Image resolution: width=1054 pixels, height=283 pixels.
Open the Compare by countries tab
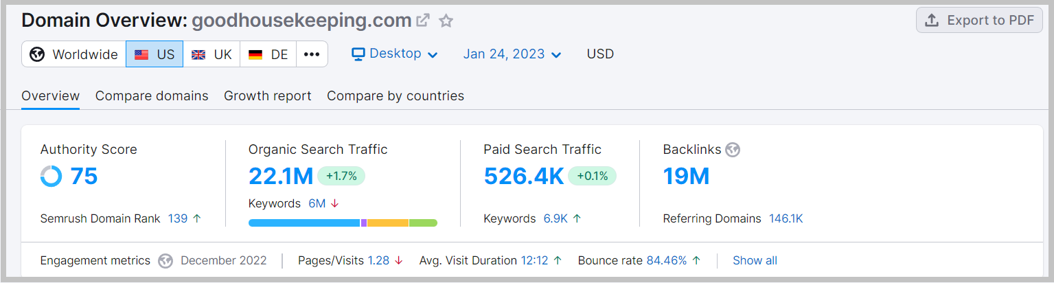396,96
